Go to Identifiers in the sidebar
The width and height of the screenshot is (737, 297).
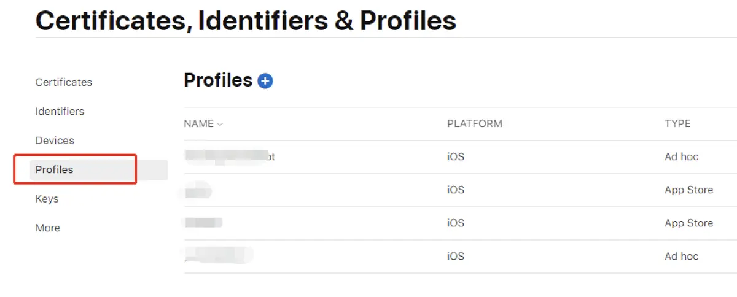pyautogui.click(x=60, y=111)
